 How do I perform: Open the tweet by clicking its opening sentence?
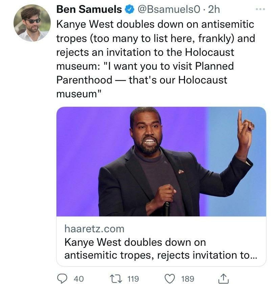tap(155, 25)
